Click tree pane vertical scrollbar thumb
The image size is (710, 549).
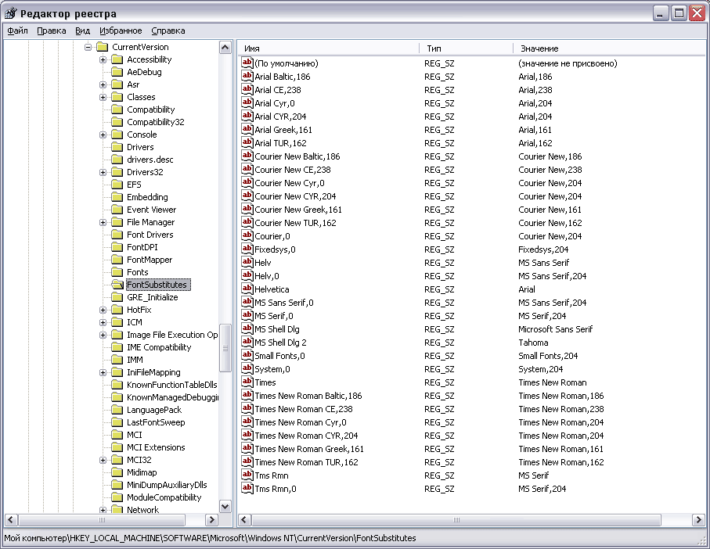(225, 348)
